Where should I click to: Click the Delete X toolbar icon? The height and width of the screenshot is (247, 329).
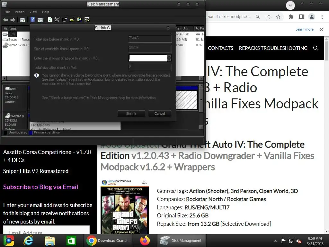coord(57,20)
